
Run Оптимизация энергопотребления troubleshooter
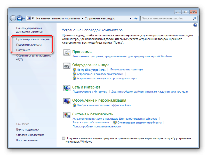tap(139, 123)
